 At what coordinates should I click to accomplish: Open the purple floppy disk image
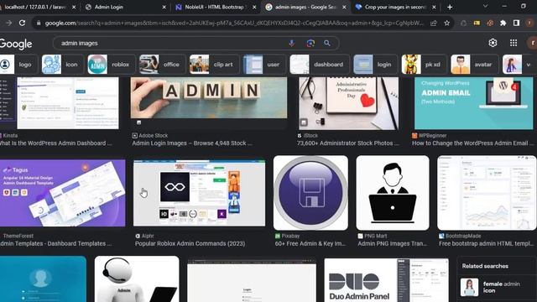(310, 193)
